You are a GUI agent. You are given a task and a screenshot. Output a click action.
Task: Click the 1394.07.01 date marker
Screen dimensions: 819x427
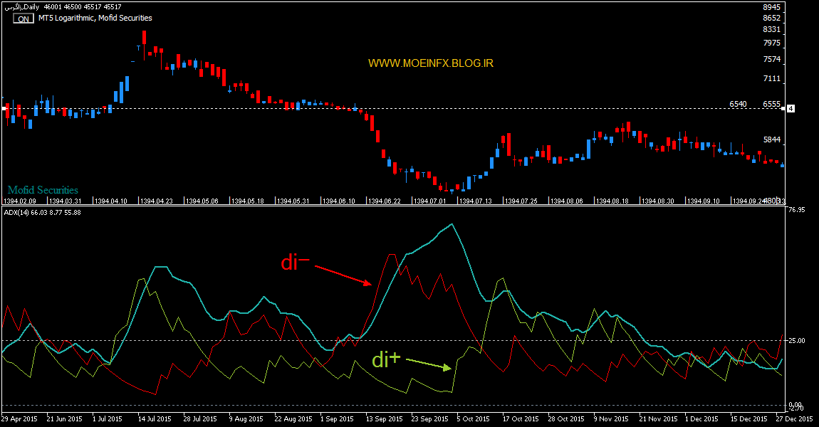(x=433, y=201)
